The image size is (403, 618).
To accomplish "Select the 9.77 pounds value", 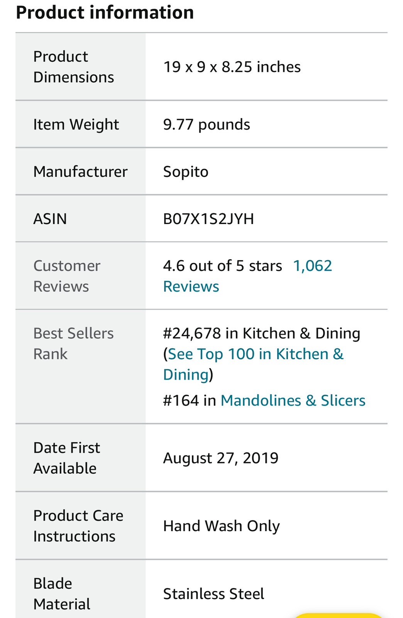I will point(207,124).
